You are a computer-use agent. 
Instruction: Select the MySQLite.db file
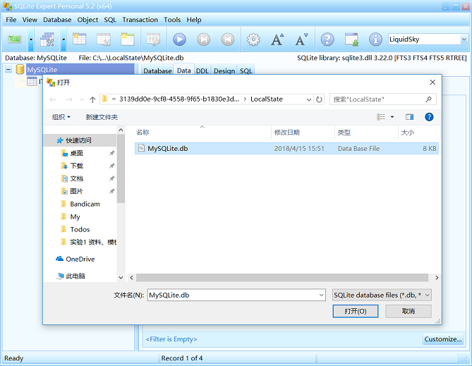[286, 148]
